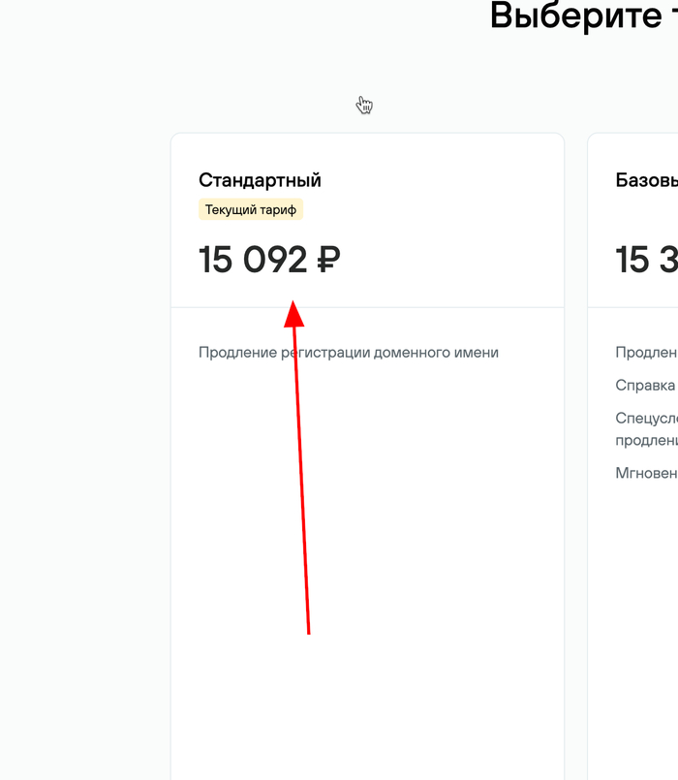Image resolution: width=678 pixels, height=780 pixels.
Task: Click the divider line under the Стандартный price
Action: [x=436, y=307]
